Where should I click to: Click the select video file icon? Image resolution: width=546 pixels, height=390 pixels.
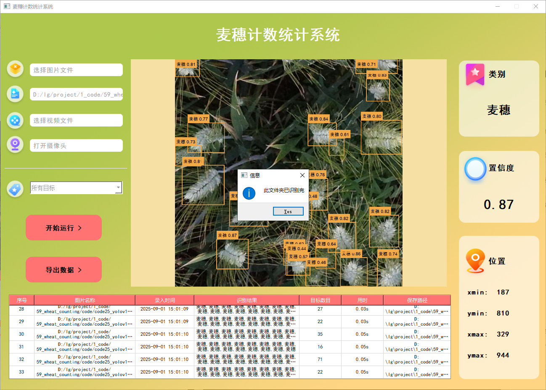(x=15, y=121)
